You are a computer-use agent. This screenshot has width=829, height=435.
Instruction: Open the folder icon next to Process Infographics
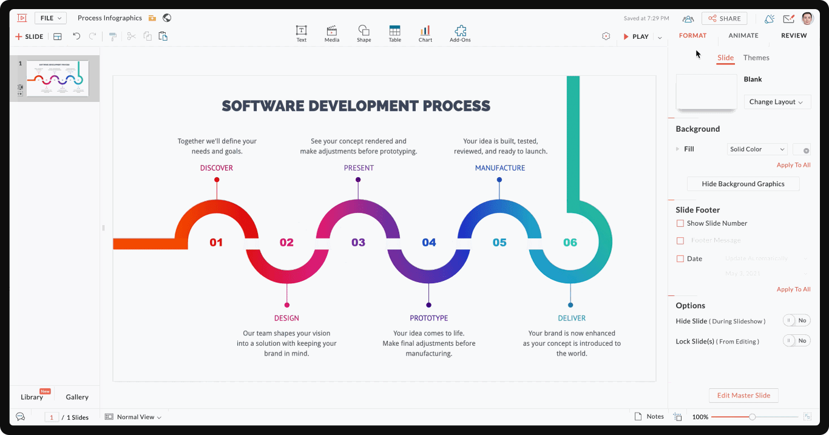[152, 18]
